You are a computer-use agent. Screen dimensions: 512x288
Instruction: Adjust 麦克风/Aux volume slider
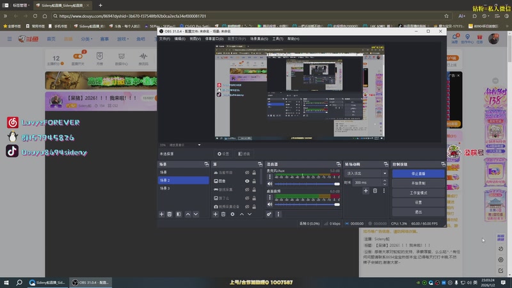tap(307, 184)
